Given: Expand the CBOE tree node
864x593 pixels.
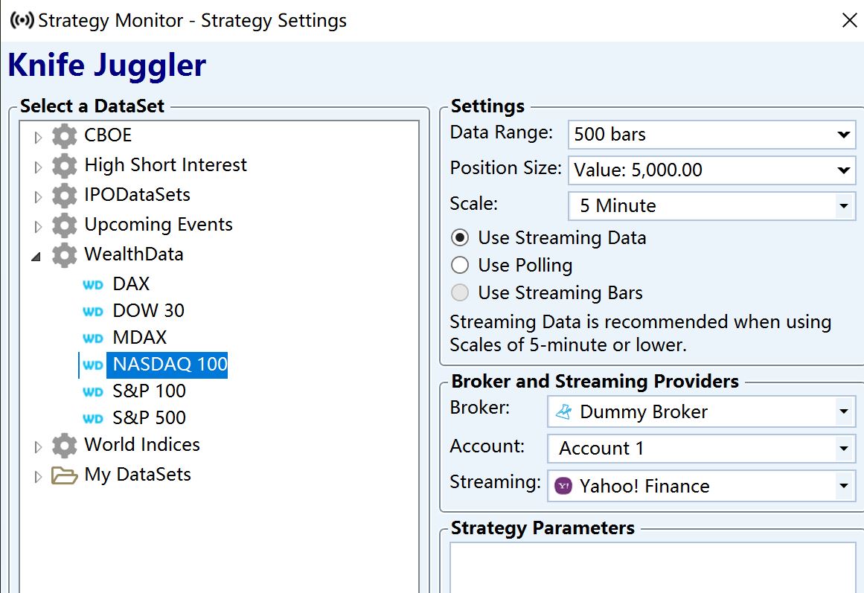Looking at the screenshot, I should coord(37,137).
